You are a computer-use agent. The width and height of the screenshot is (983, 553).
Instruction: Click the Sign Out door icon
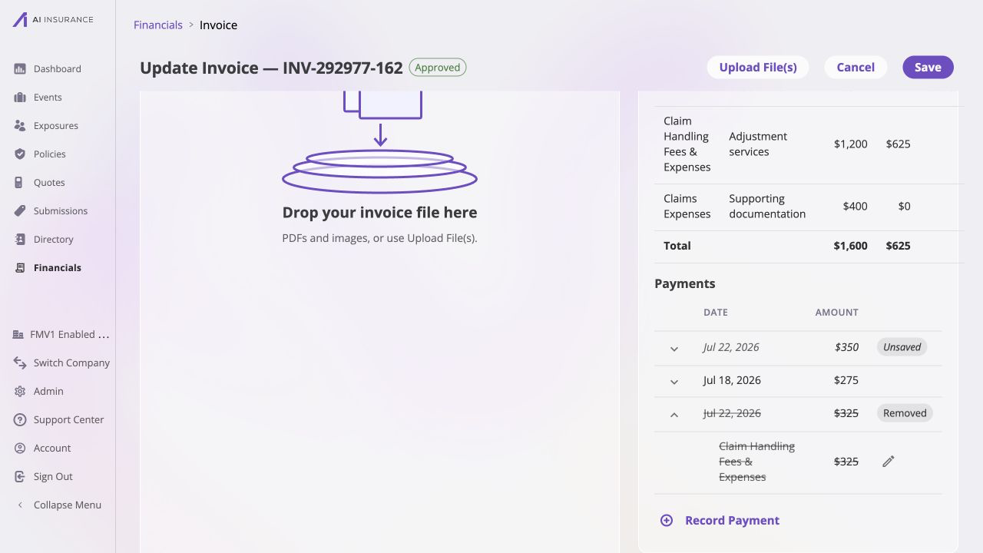tap(20, 477)
